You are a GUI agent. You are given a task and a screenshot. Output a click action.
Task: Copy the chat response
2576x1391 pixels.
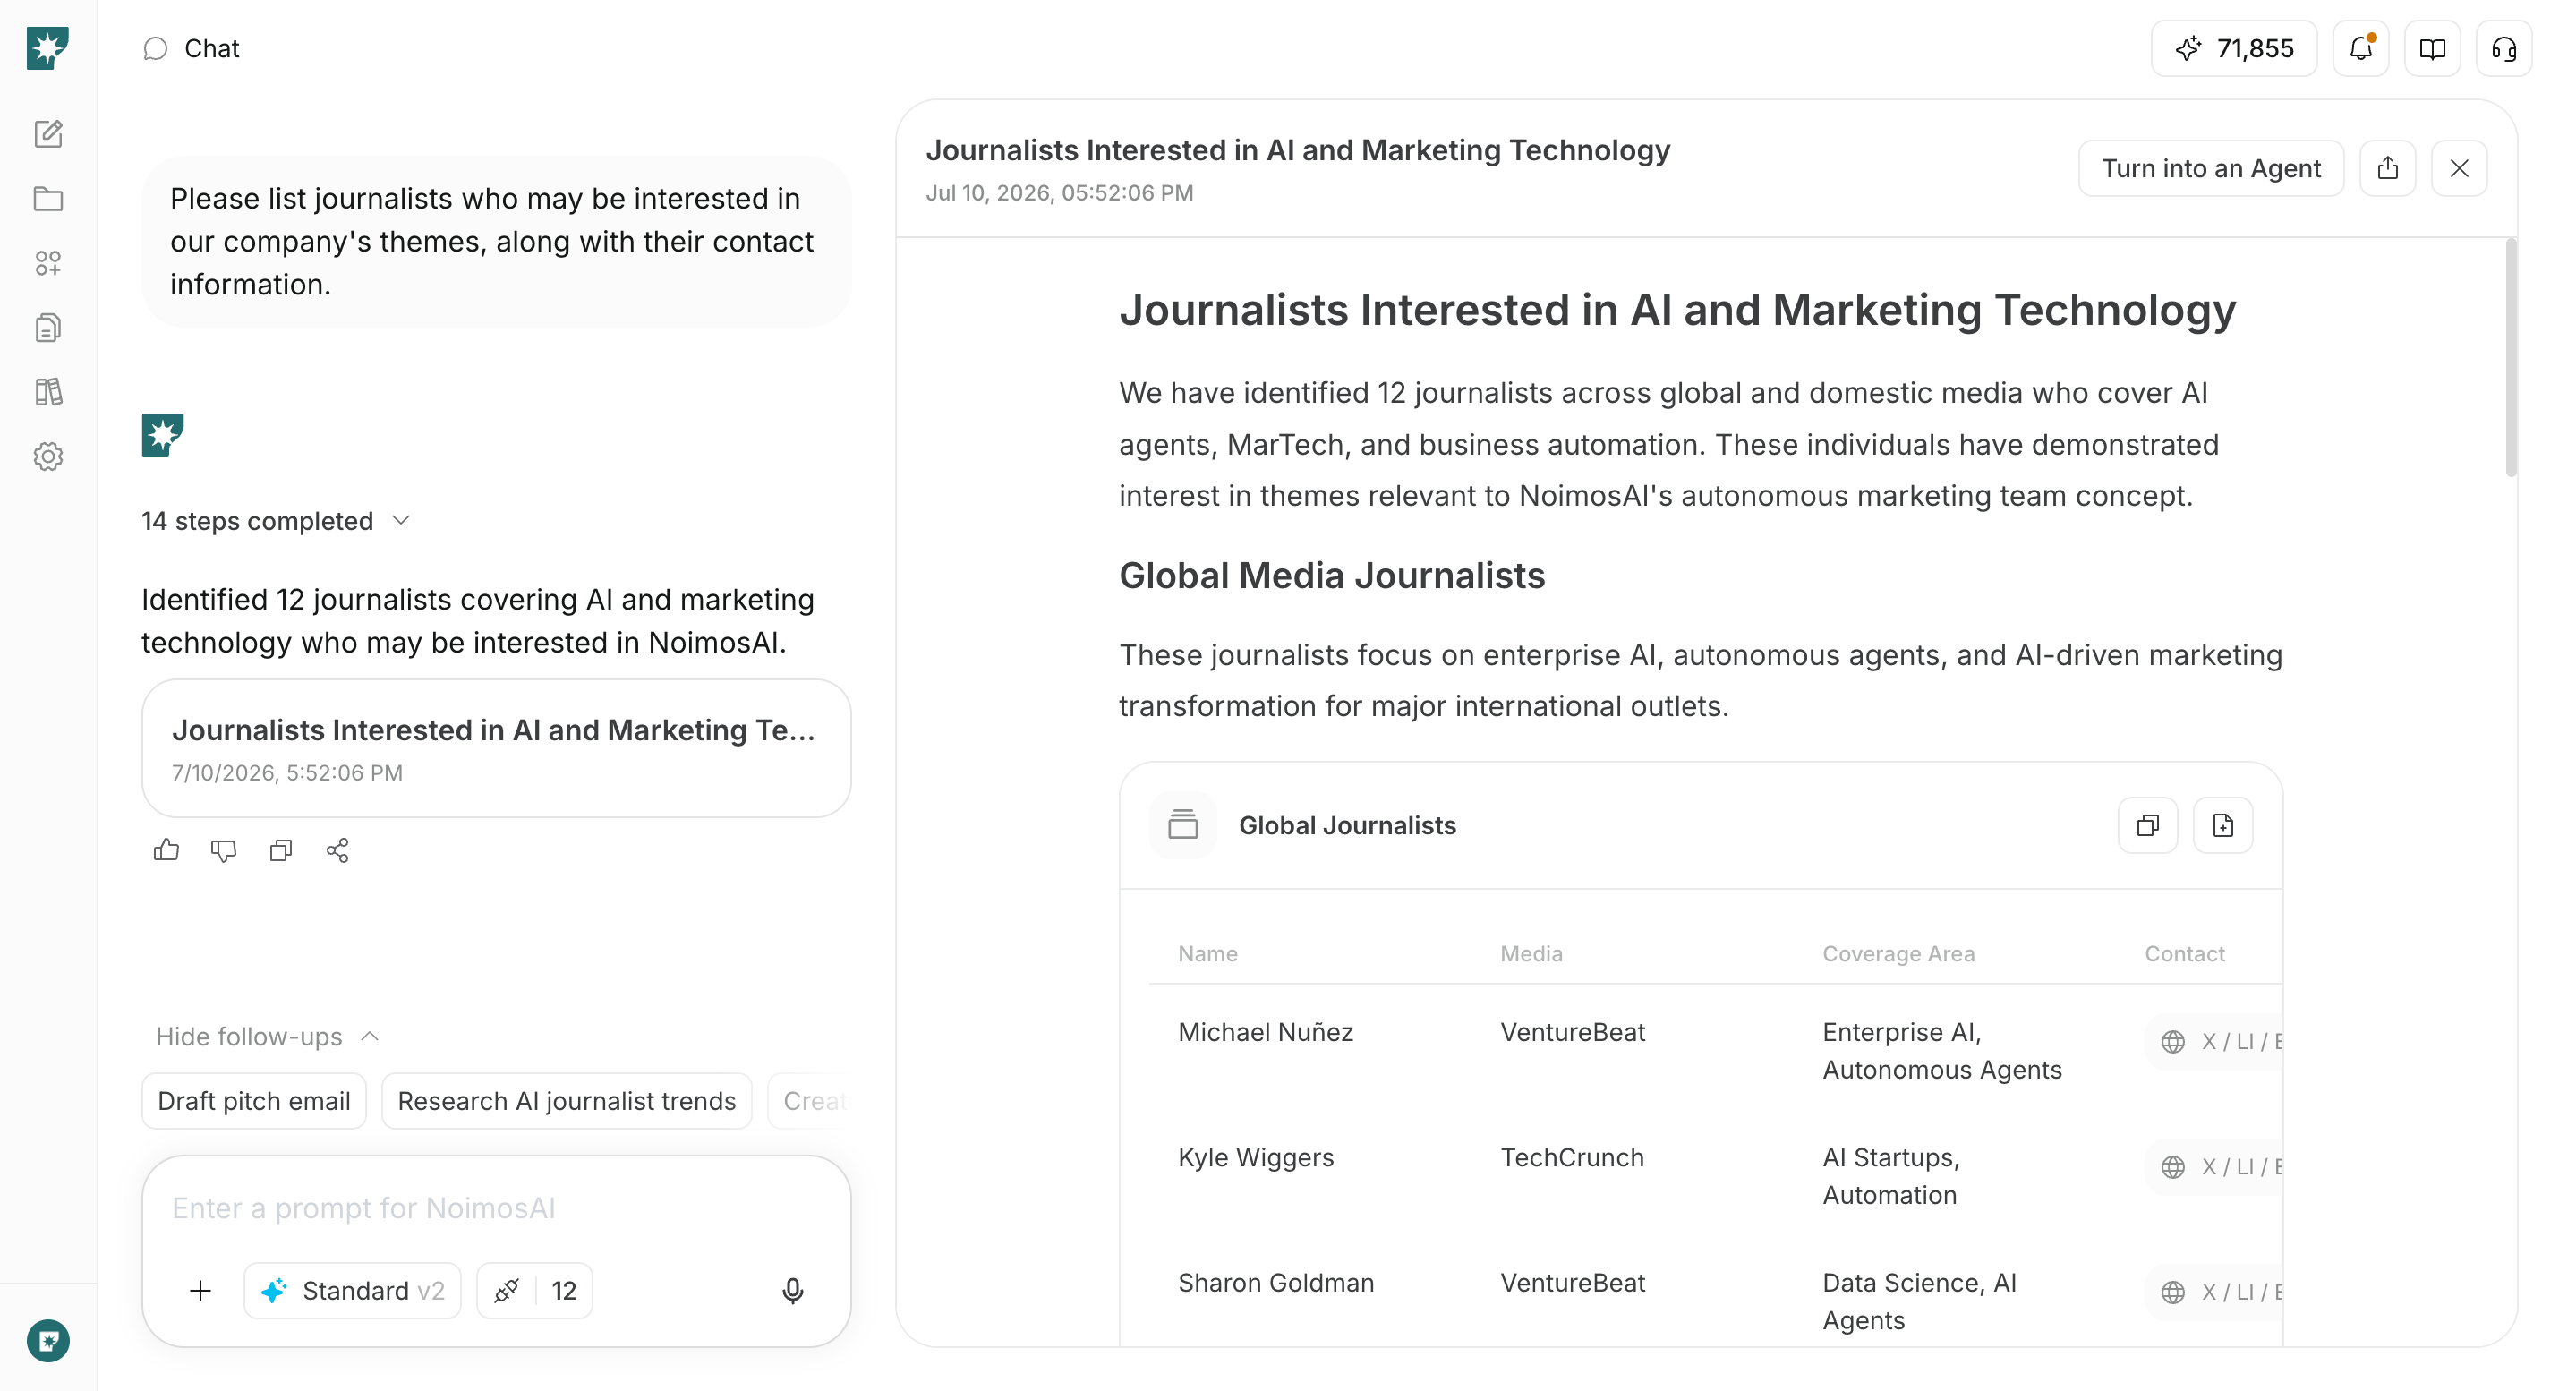281,850
